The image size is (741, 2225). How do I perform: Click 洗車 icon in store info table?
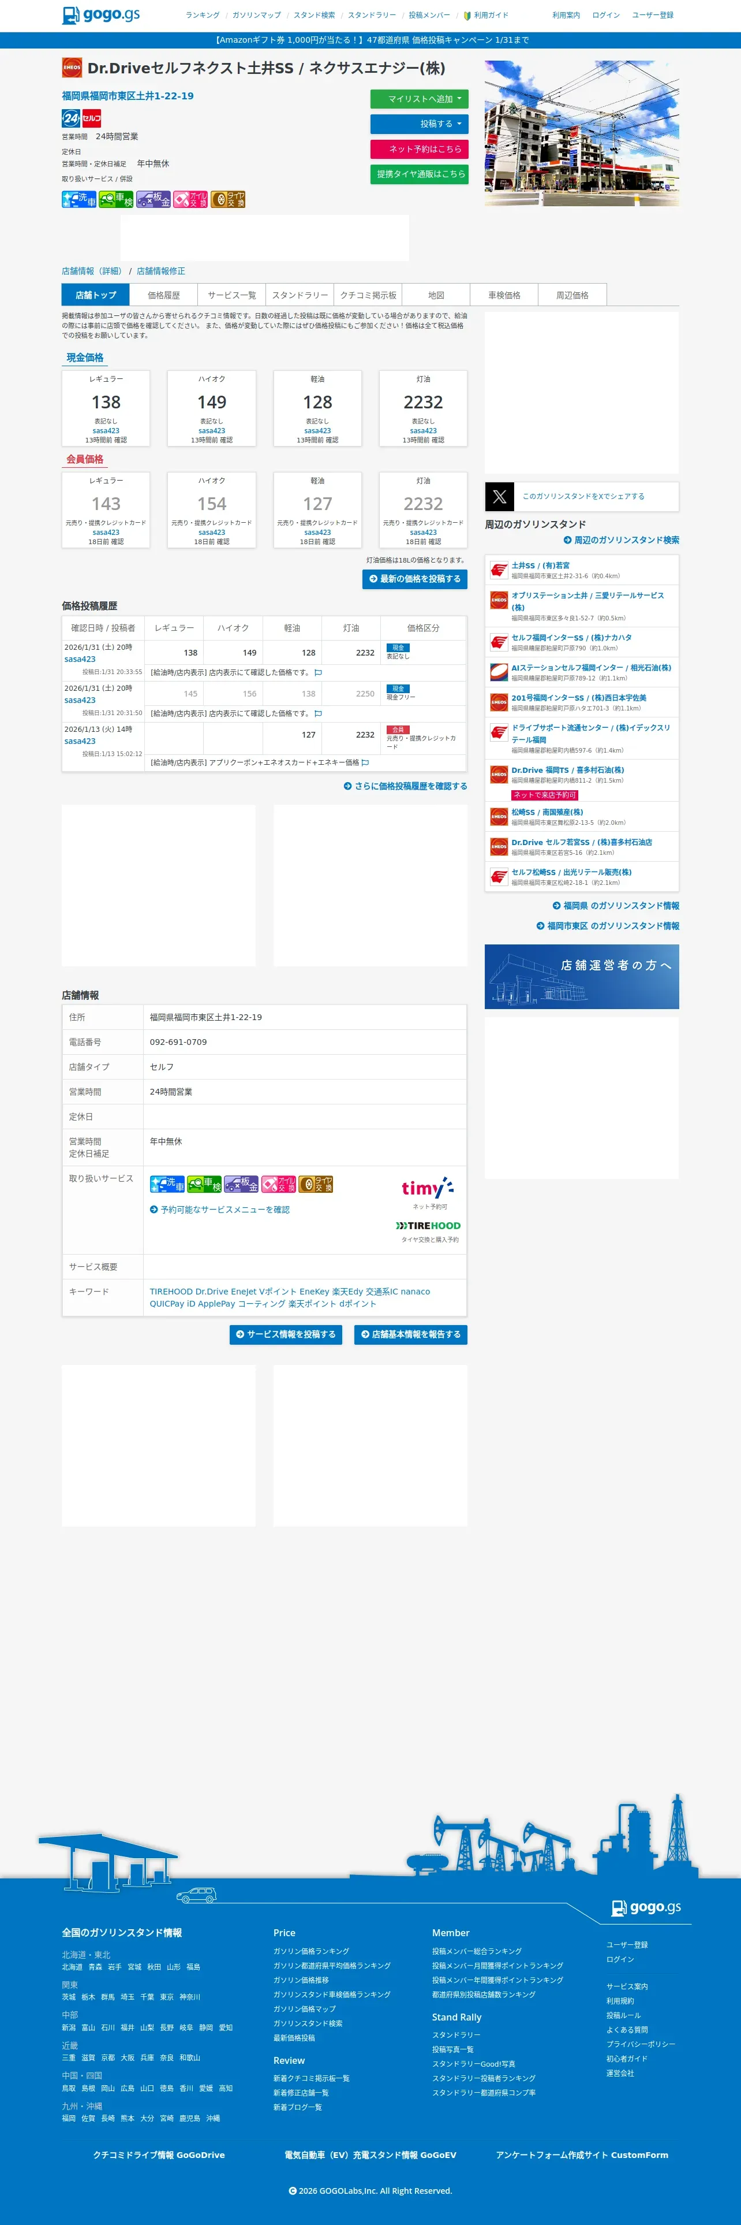pyautogui.click(x=166, y=1184)
